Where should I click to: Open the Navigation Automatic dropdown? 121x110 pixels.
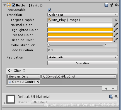click(83, 57)
